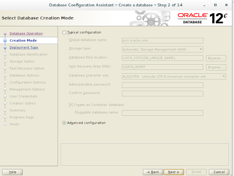Select the Advanced configuration radio button

[x=64, y=123]
